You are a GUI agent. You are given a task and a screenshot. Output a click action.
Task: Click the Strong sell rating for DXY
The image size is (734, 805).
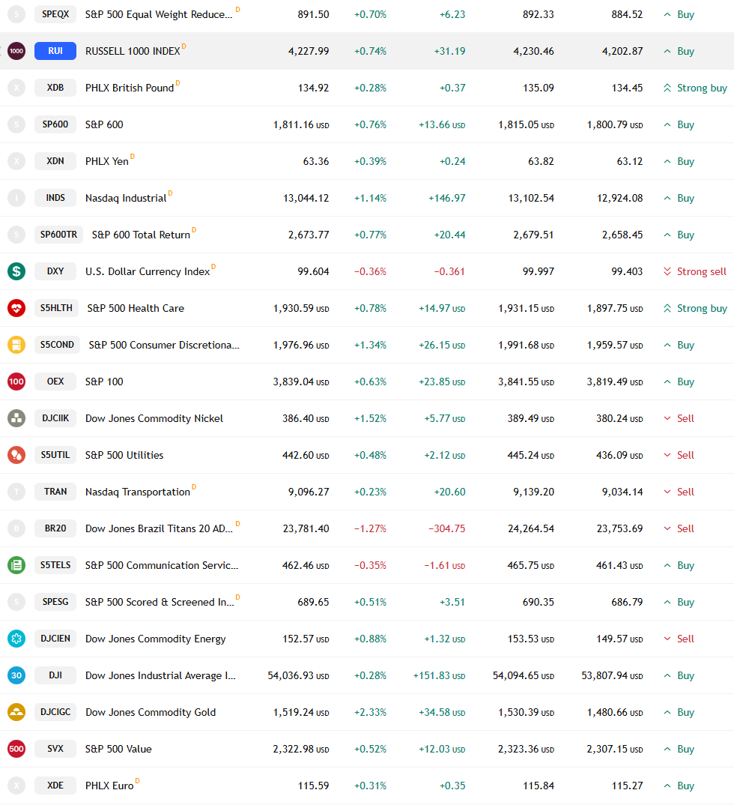click(695, 271)
